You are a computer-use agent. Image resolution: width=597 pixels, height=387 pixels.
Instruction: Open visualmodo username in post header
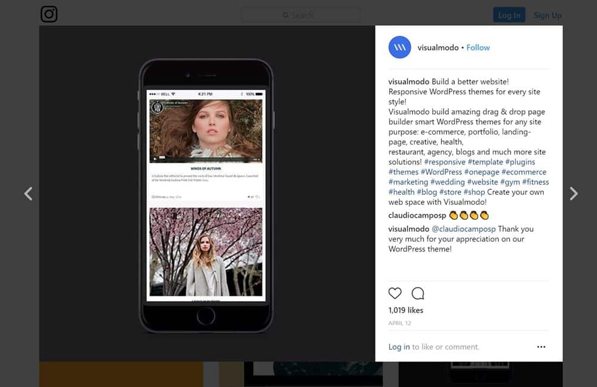pos(438,48)
